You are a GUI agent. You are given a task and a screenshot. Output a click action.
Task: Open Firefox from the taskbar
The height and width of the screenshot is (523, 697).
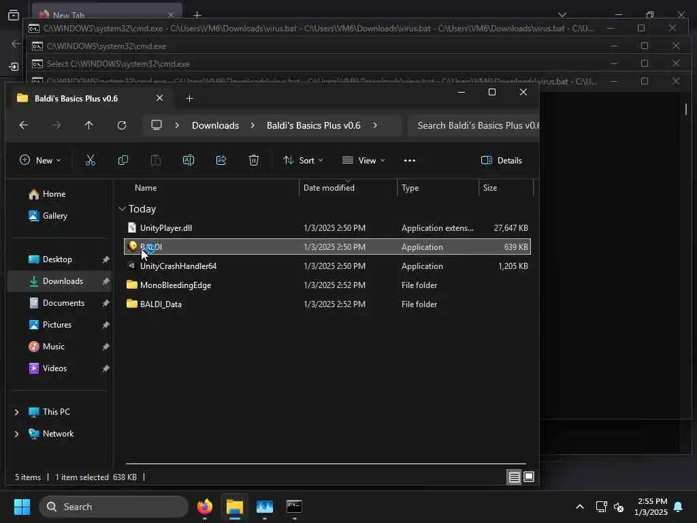[204, 507]
